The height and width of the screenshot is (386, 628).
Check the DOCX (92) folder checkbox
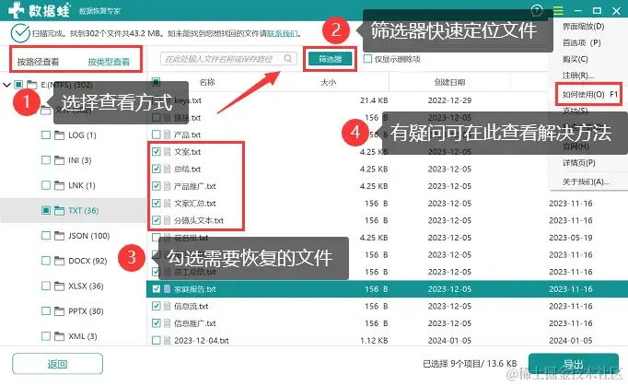(46, 261)
